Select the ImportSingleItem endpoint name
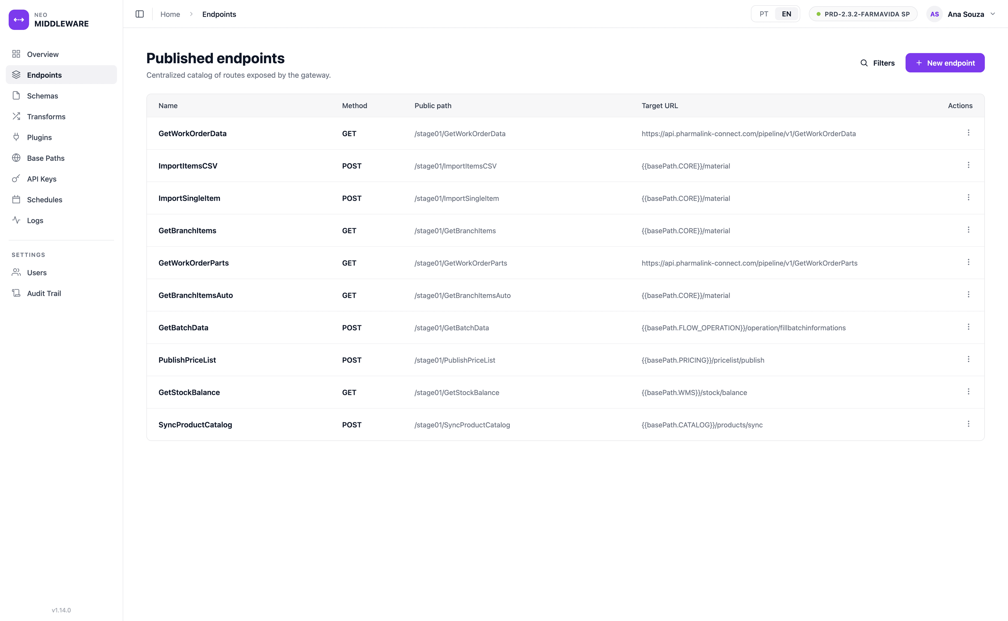1008x621 pixels. [190, 198]
